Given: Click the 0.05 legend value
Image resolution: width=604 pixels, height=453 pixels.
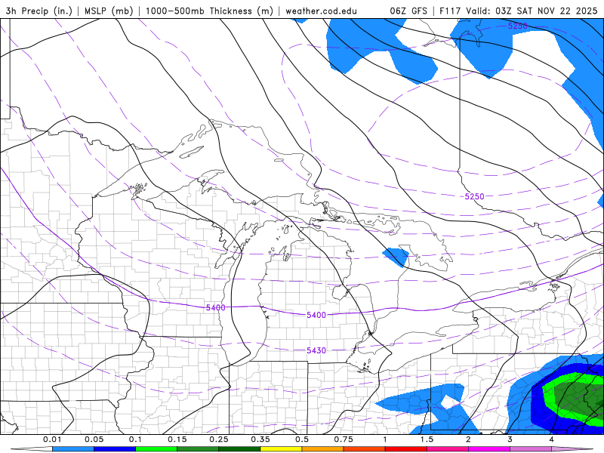Looking at the screenshot, I should [x=94, y=439].
